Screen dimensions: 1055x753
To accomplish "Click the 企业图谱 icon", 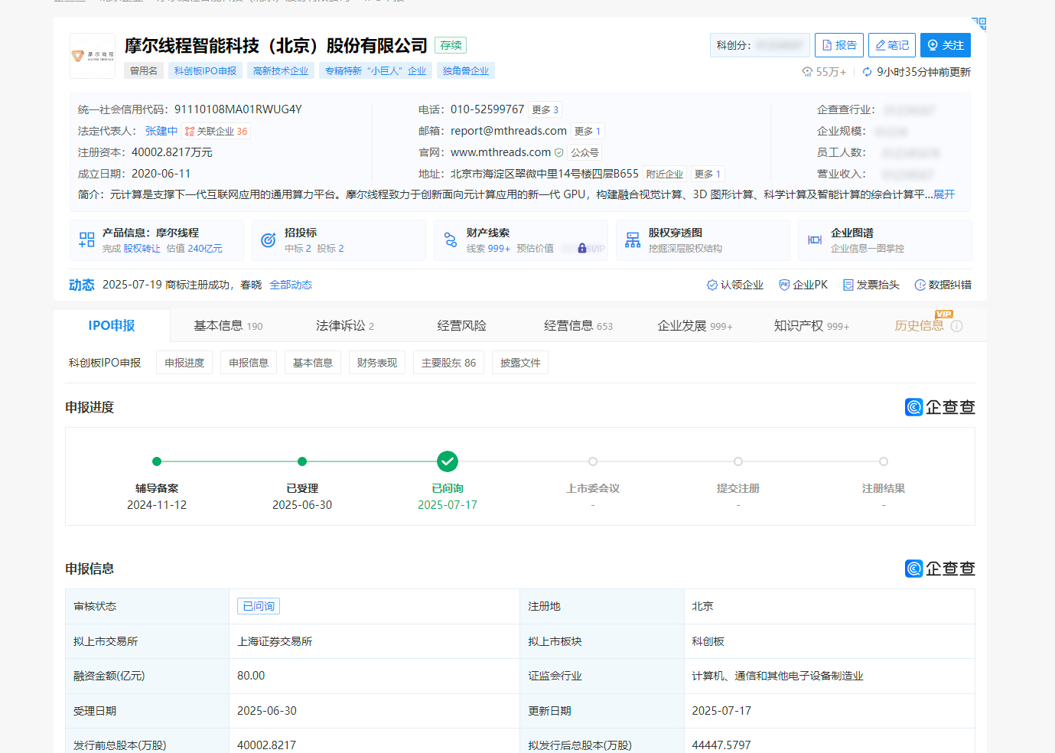I will click(815, 240).
